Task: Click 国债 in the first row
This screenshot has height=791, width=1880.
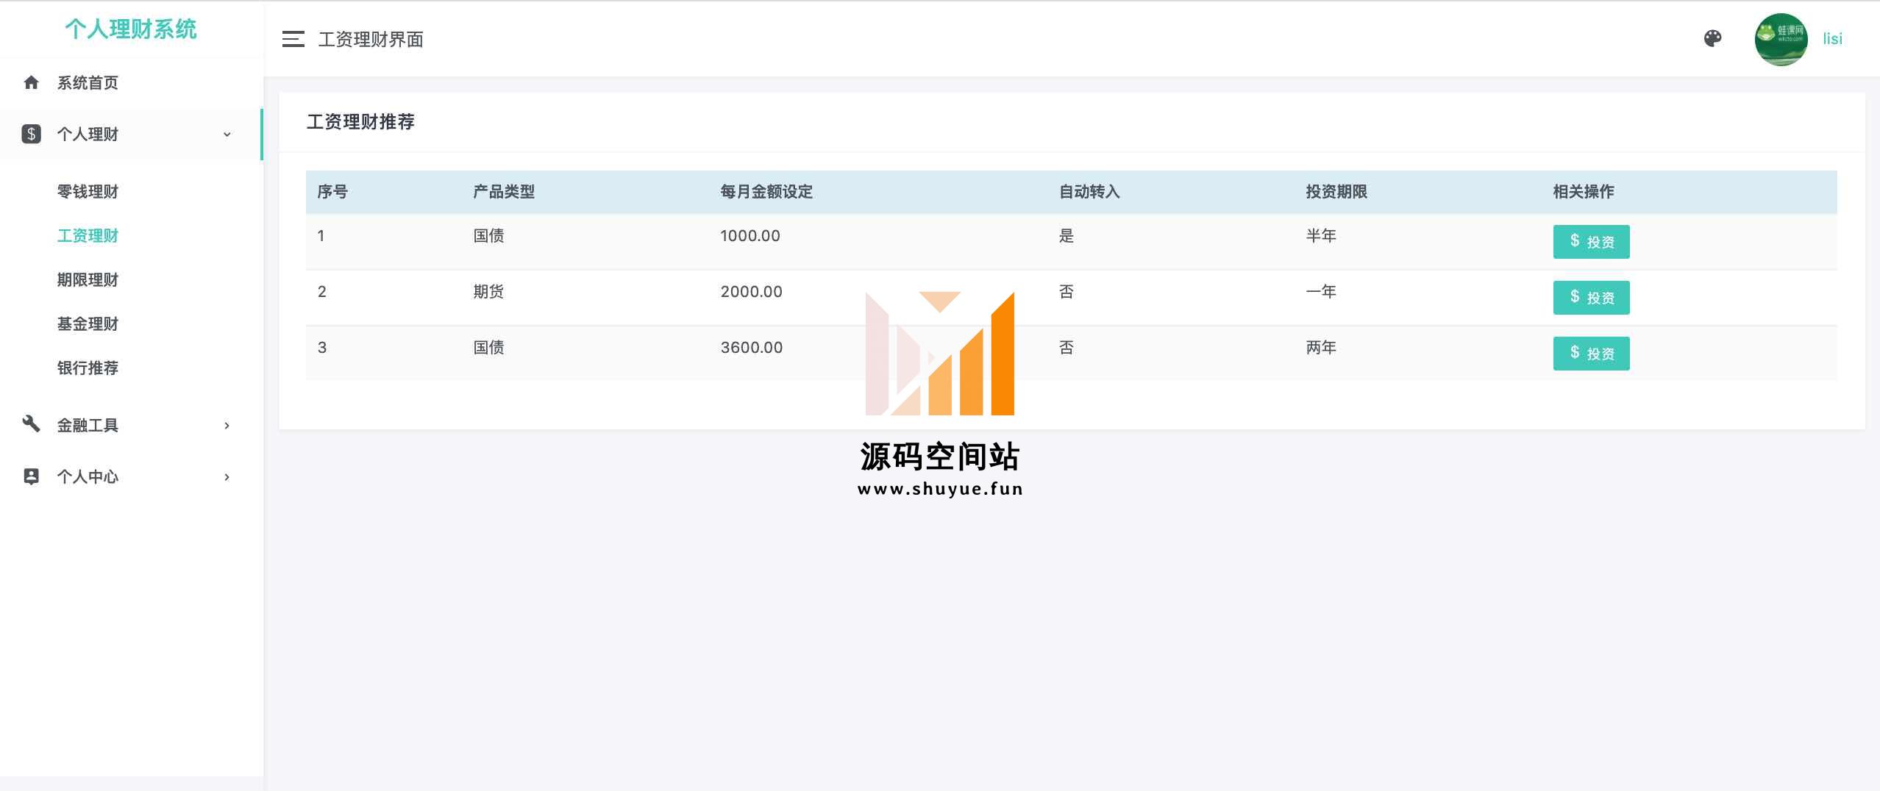Action: 488,236
